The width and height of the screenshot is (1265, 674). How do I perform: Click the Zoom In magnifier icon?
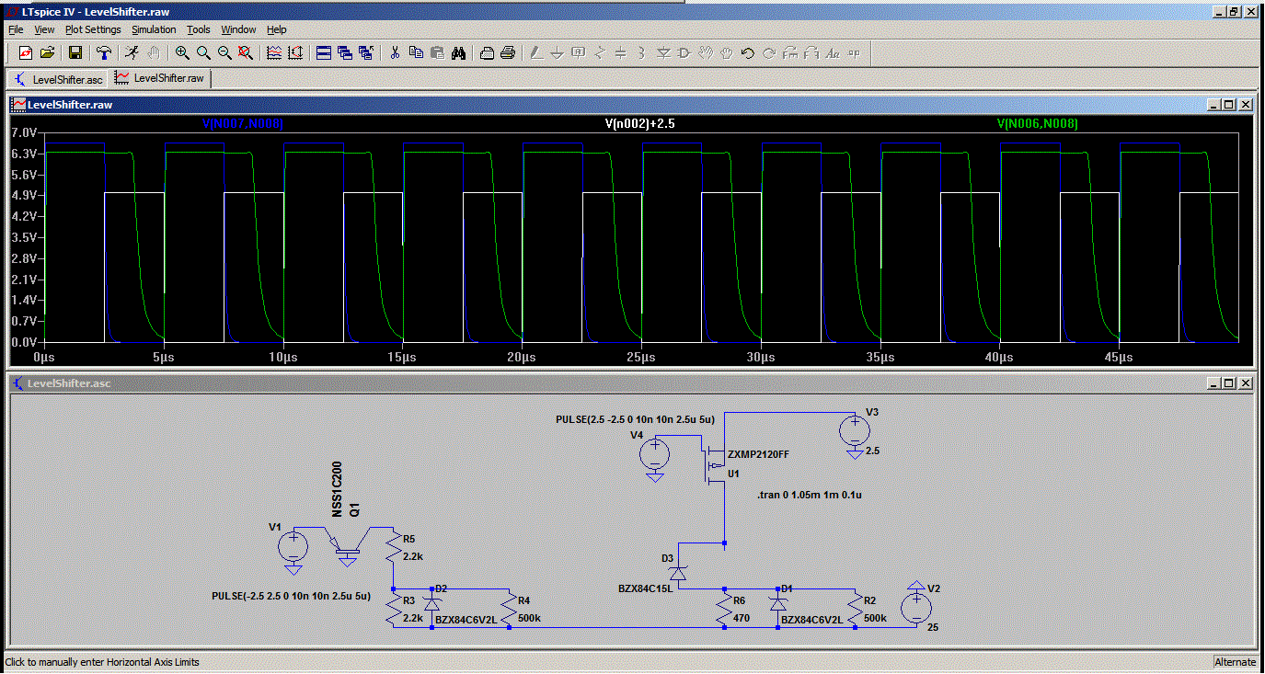[x=182, y=53]
